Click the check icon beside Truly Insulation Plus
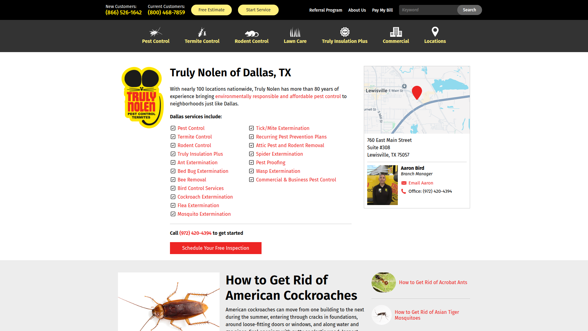Image resolution: width=588 pixels, height=331 pixels. click(173, 154)
